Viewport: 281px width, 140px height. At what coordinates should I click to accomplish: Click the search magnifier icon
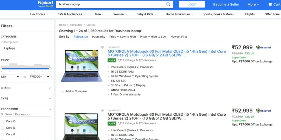[x=168, y=4]
